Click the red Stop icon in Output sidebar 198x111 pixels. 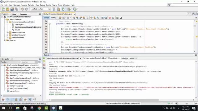(x=44, y=64)
